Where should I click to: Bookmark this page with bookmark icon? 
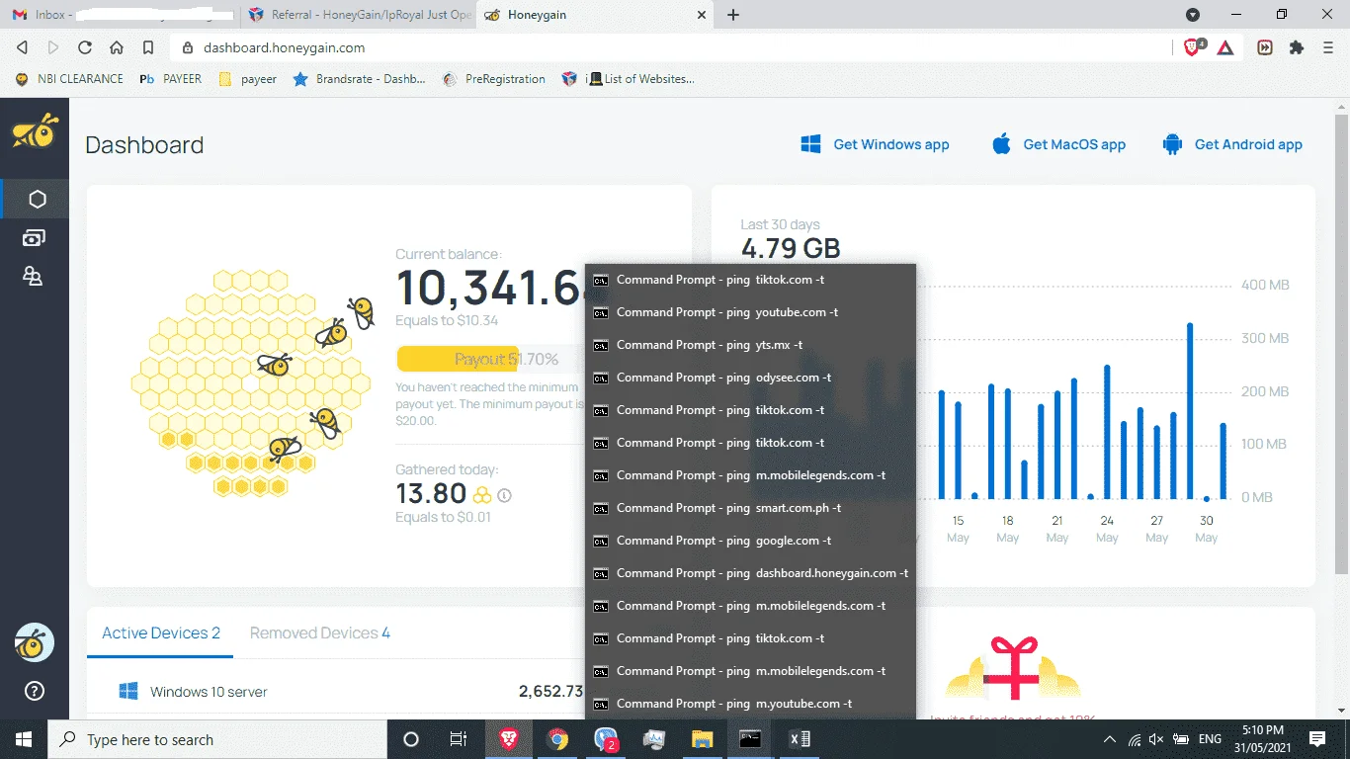[148, 47]
